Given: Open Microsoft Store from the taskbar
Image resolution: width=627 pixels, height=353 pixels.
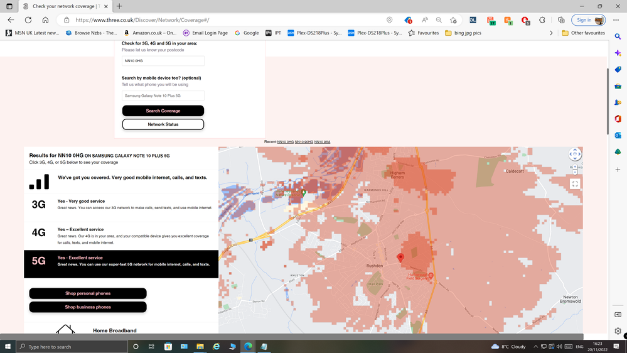Looking at the screenshot, I should point(168,347).
